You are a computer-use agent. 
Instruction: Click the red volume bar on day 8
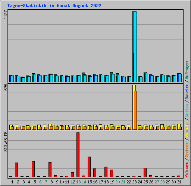[x=50, y=170]
